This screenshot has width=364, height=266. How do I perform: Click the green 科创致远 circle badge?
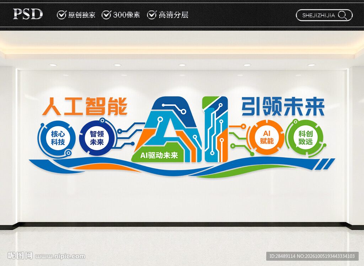[306, 138]
